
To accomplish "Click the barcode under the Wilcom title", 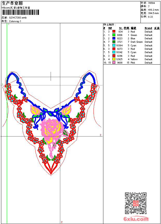I will [20, 12].
